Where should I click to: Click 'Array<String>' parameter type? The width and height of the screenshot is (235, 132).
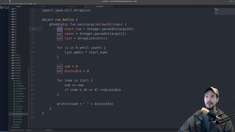[109, 24]
